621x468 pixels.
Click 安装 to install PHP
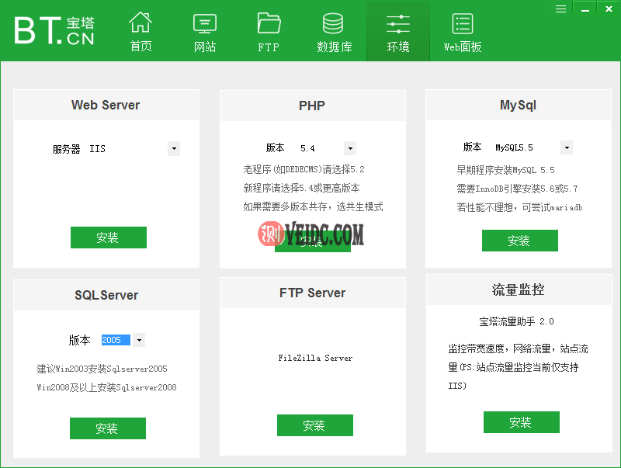(313, 241)
